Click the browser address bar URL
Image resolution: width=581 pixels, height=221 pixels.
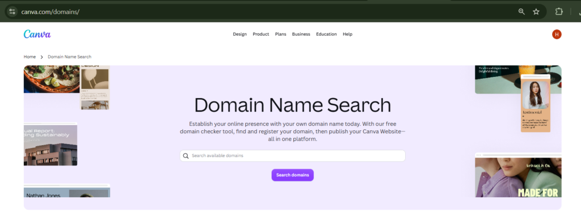tap(50, 11)
